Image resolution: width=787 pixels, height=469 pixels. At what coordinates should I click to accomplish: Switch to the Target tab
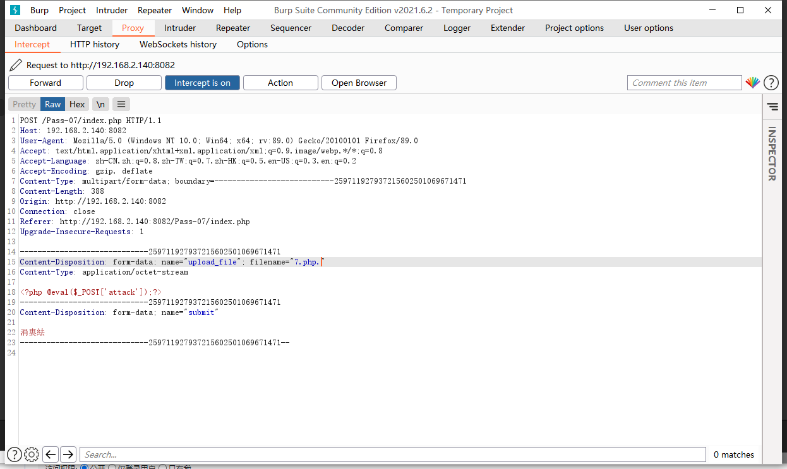[90, 28]
